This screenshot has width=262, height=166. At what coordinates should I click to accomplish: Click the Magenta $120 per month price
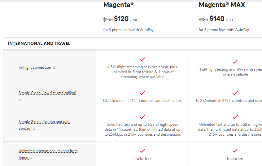(x=121, y=19)
